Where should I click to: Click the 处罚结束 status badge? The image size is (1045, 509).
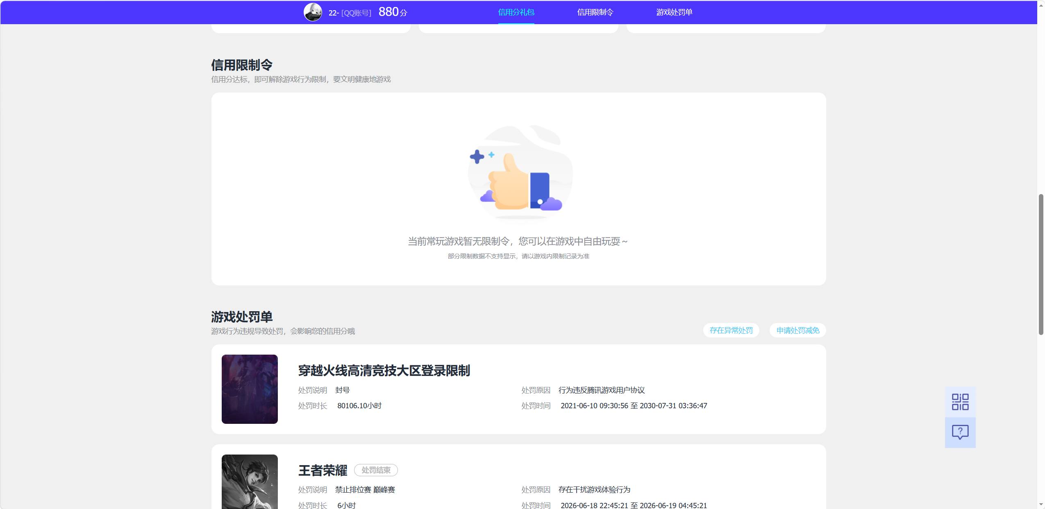coord(376,470)
